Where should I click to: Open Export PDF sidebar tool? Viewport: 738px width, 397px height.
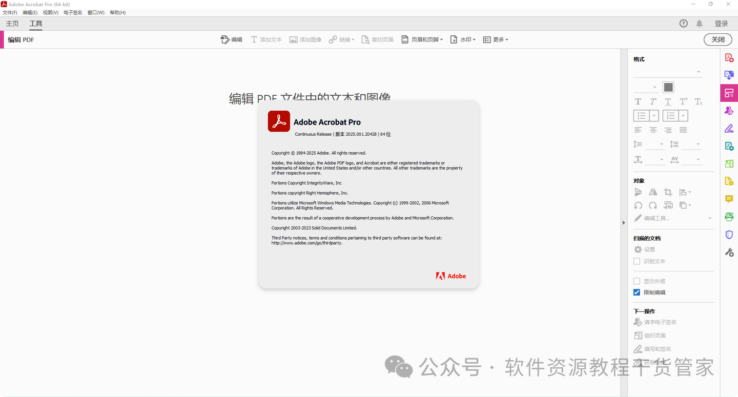click(x=729, y=146)
